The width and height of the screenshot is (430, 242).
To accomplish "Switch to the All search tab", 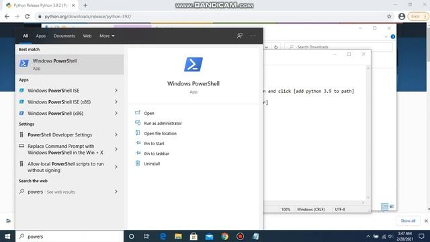I will (x=26, y=36).
